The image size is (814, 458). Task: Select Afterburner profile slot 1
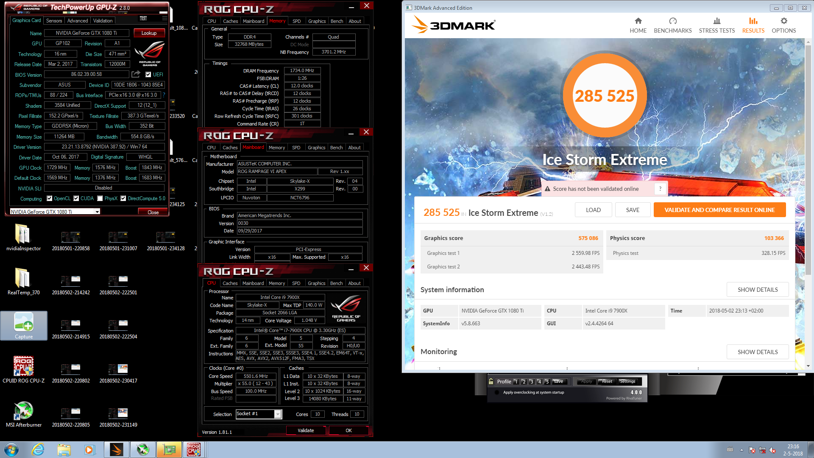pos(516,381)
